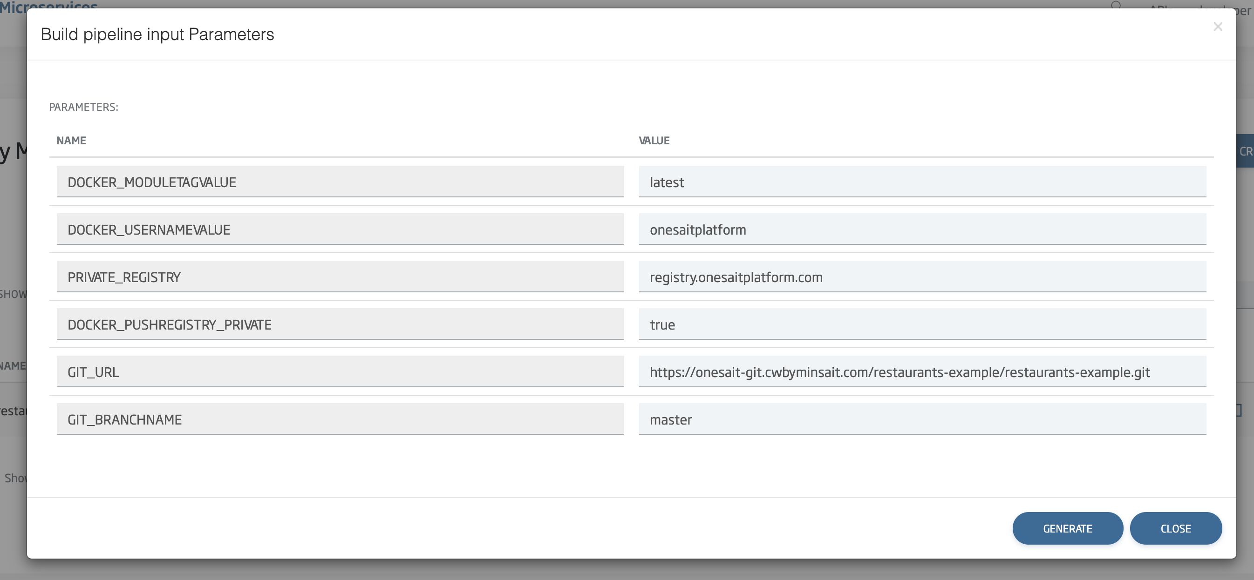
Task: Focus the 'latest' value field
Action: 922,182
